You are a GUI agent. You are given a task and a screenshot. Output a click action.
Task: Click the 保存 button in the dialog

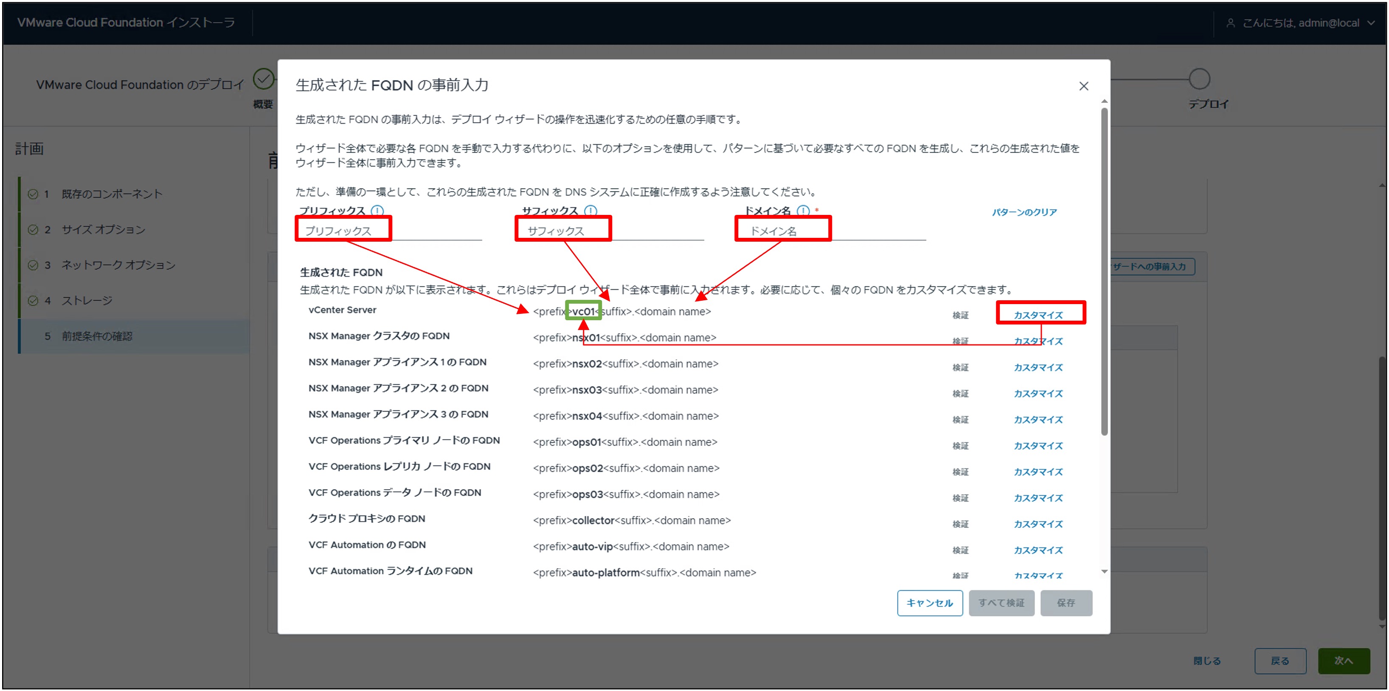pos(1066,603)
